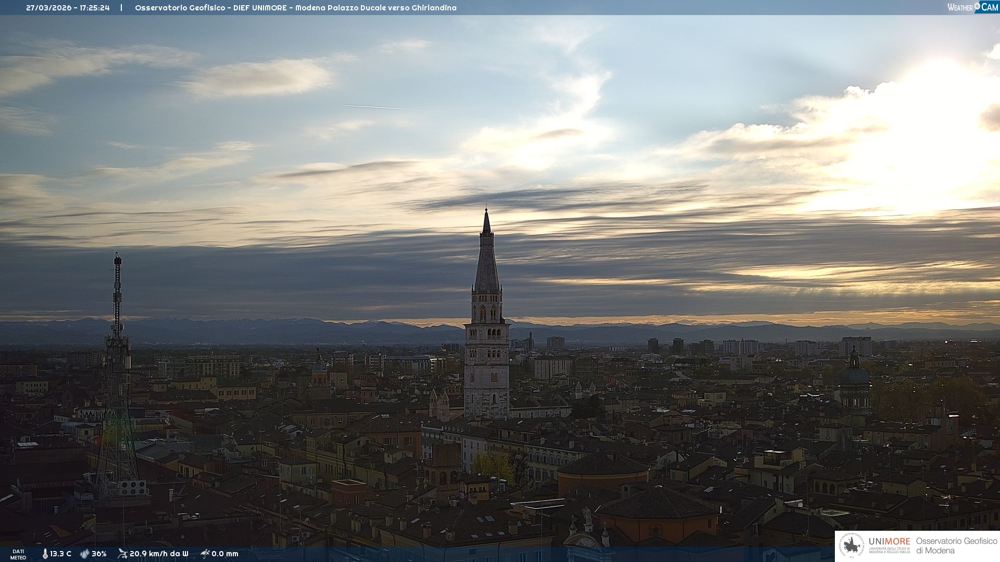Click the wind anemometer icon
Image resolution: width=1000 pixels, height=562 pixels.
click(x=122, y=554)
